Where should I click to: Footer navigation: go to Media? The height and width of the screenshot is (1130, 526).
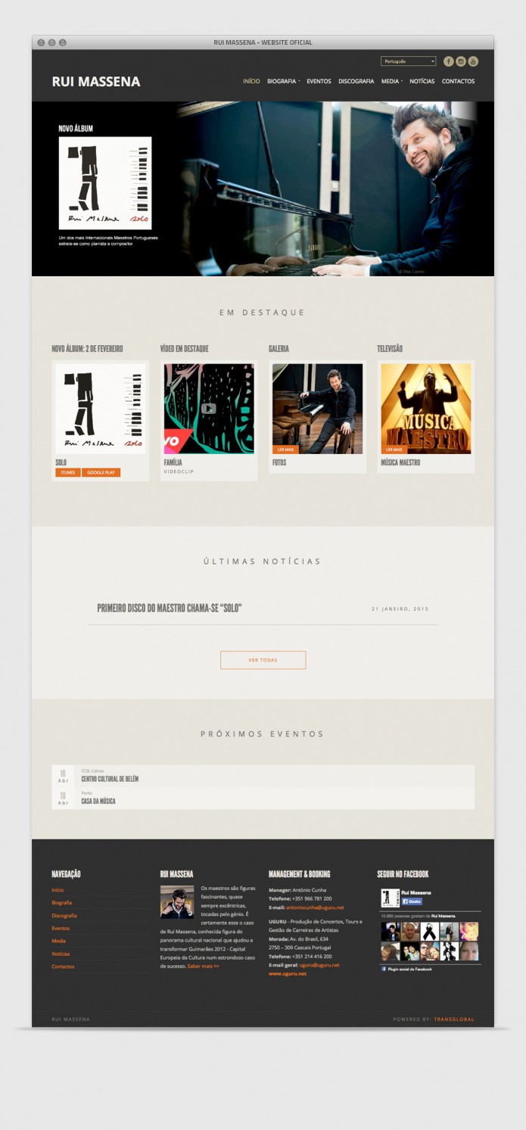click(58, 941)
